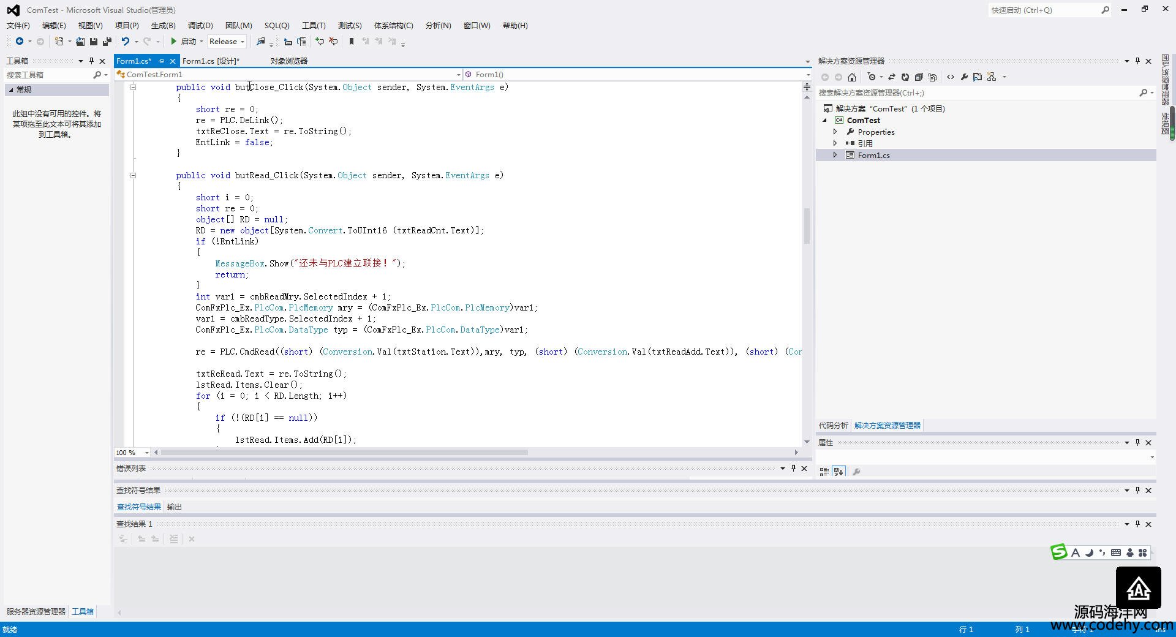The height and width of the screenshot is (637, 1176).
Task: Collapse the butRead_Click method outline
Action: 133,176
